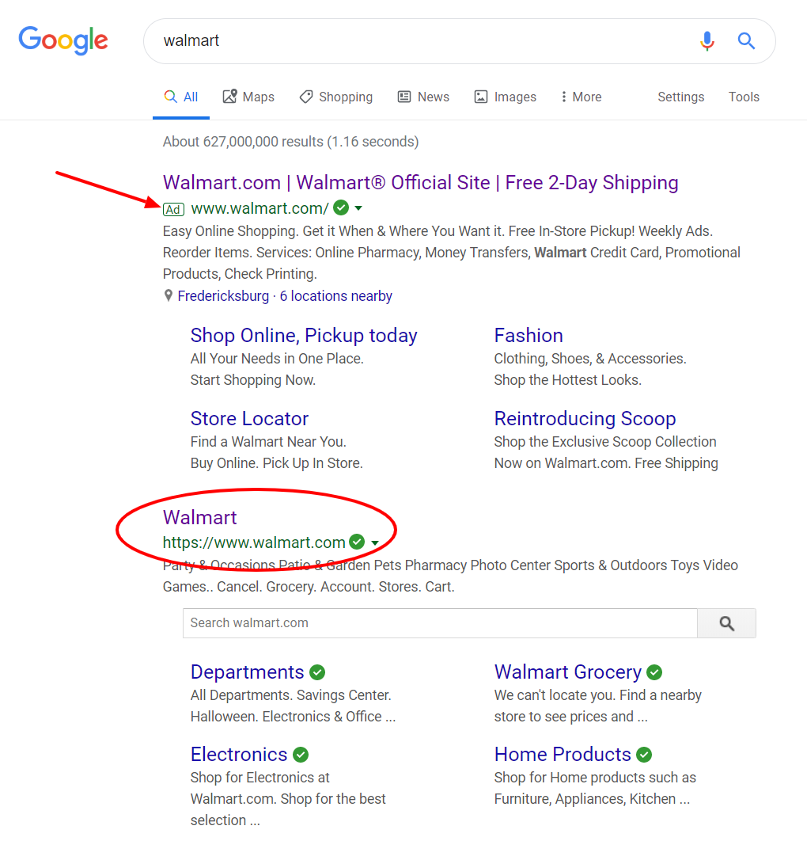Click the Search walmart.com input field

(440, 623)
